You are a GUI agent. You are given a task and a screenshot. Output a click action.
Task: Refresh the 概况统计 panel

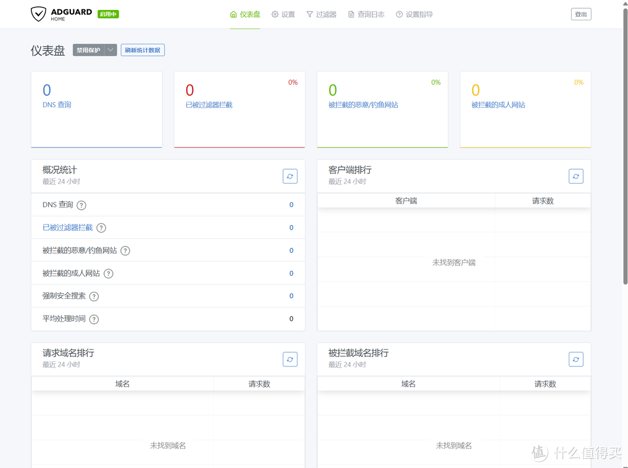click(x=290, y=176)
